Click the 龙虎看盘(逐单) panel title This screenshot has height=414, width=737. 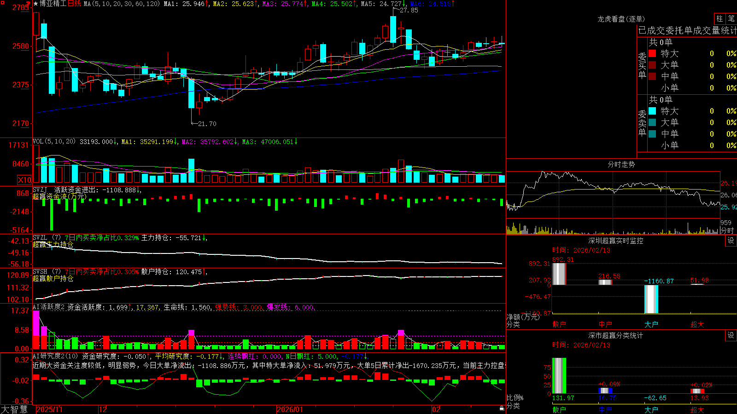click(621, 19)
